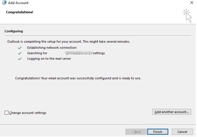Click the starburst cursor icon in the header
This screenshot has height=137, width=197.
pyautogui.click(x=187, y=15)
